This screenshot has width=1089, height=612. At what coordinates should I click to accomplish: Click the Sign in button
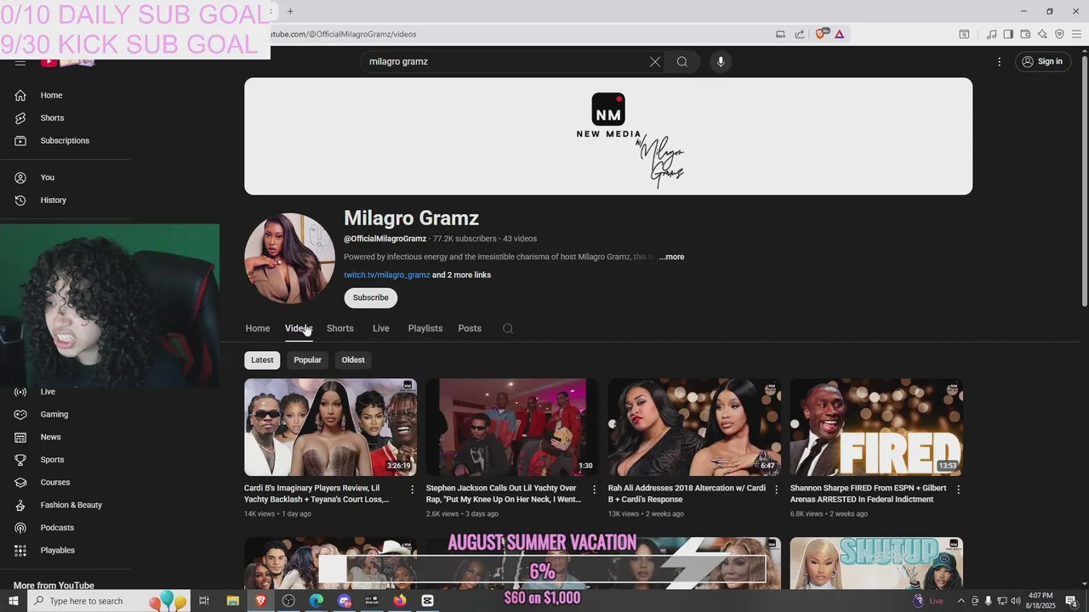point(1042,61)
